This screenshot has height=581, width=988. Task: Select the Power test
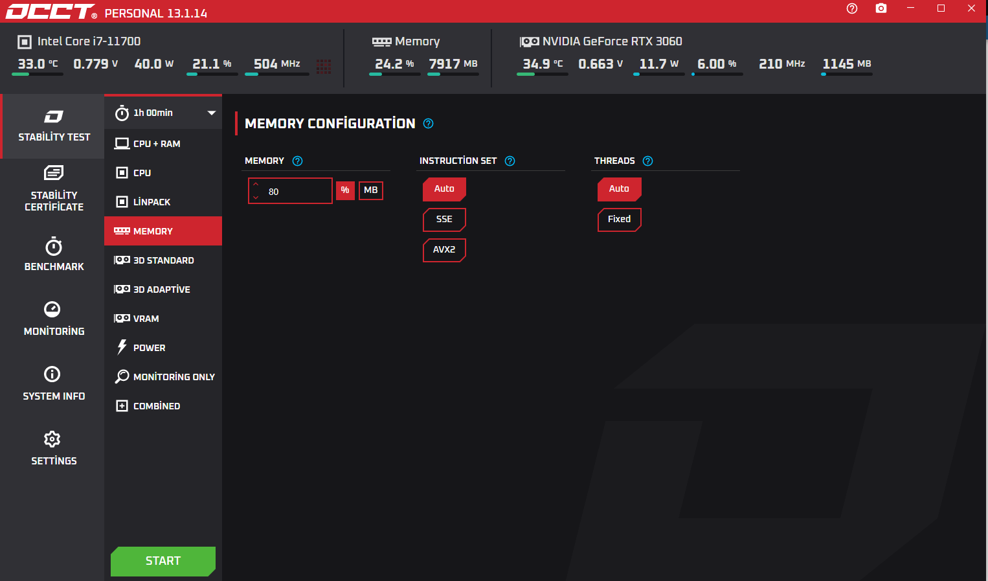pyautogui.click(x=163, y=348)
